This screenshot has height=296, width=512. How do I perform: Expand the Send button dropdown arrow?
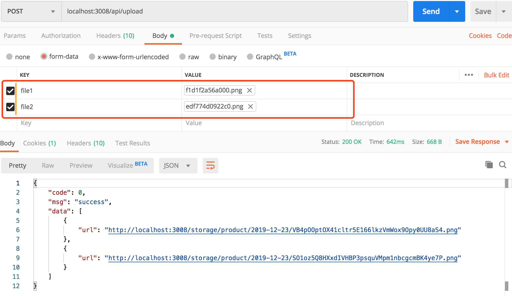(x=457, y=11)
